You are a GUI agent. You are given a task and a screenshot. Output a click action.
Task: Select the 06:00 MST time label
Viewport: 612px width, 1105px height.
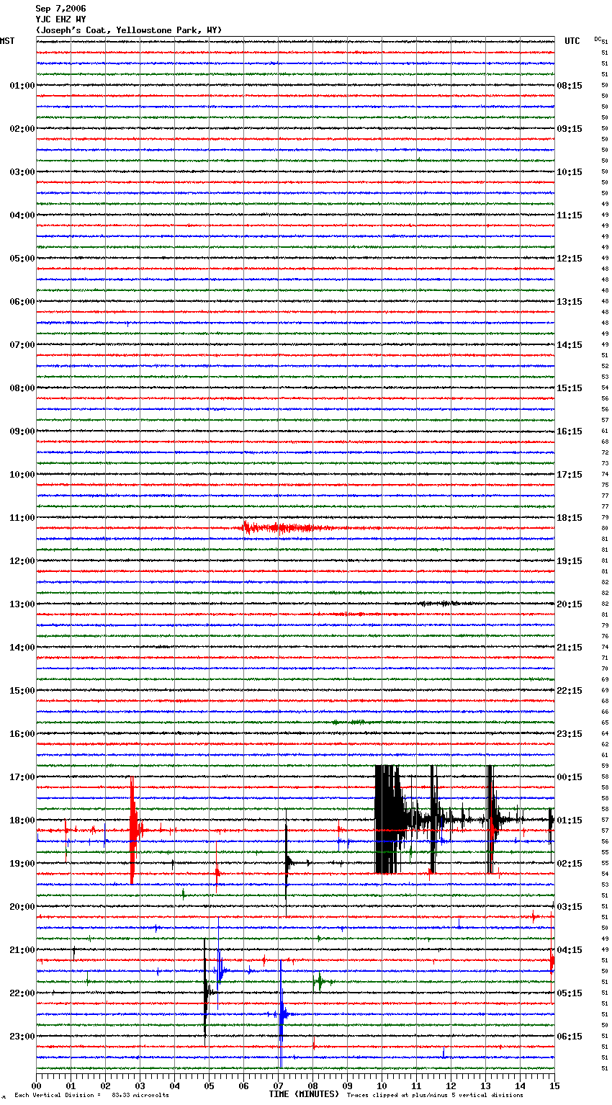point(22,302)
